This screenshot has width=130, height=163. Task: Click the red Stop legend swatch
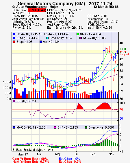coord(14,42)
